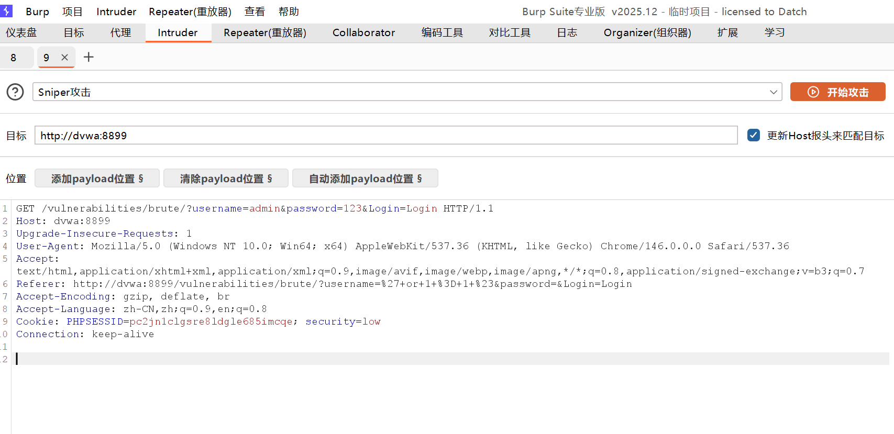Switch to 目标 tab
The height and width of the screenshot is (434, 894).
pyautogui.click(x=74, y=32)
